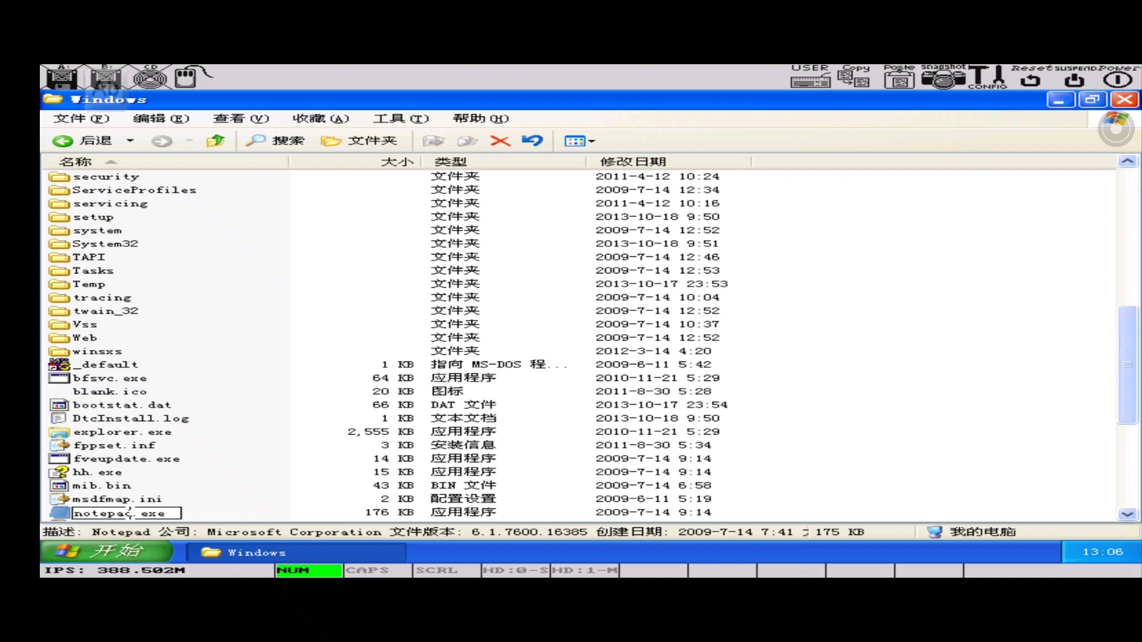Select the fppset.inf file name
Image resolution: width=1142 pixels, height=642 pixels.
point(114,445)
